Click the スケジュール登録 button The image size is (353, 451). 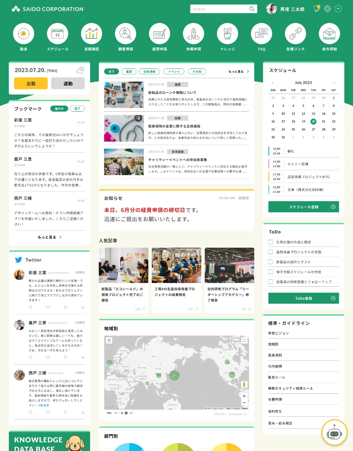click(303, 207)
